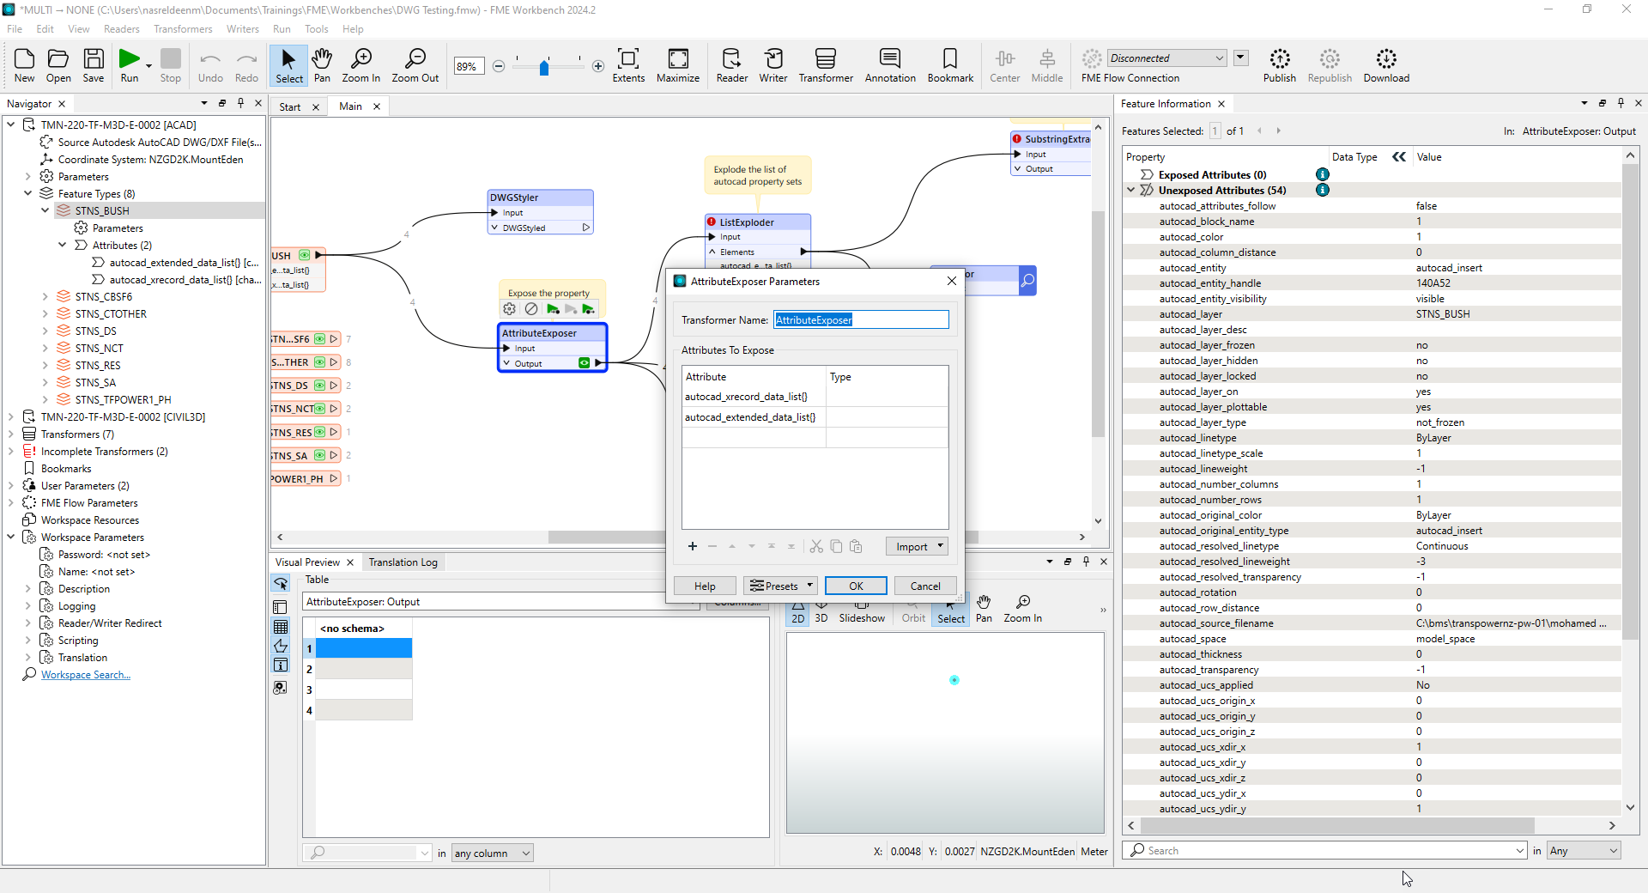1648x893 pixels.
Task: Switch Visual Preview to 2D mode
Action: click(x=798, y=611)
